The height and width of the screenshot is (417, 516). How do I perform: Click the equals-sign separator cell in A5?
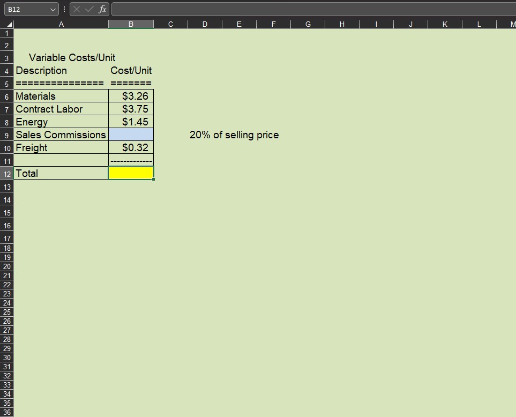click(x=61, y=83)
